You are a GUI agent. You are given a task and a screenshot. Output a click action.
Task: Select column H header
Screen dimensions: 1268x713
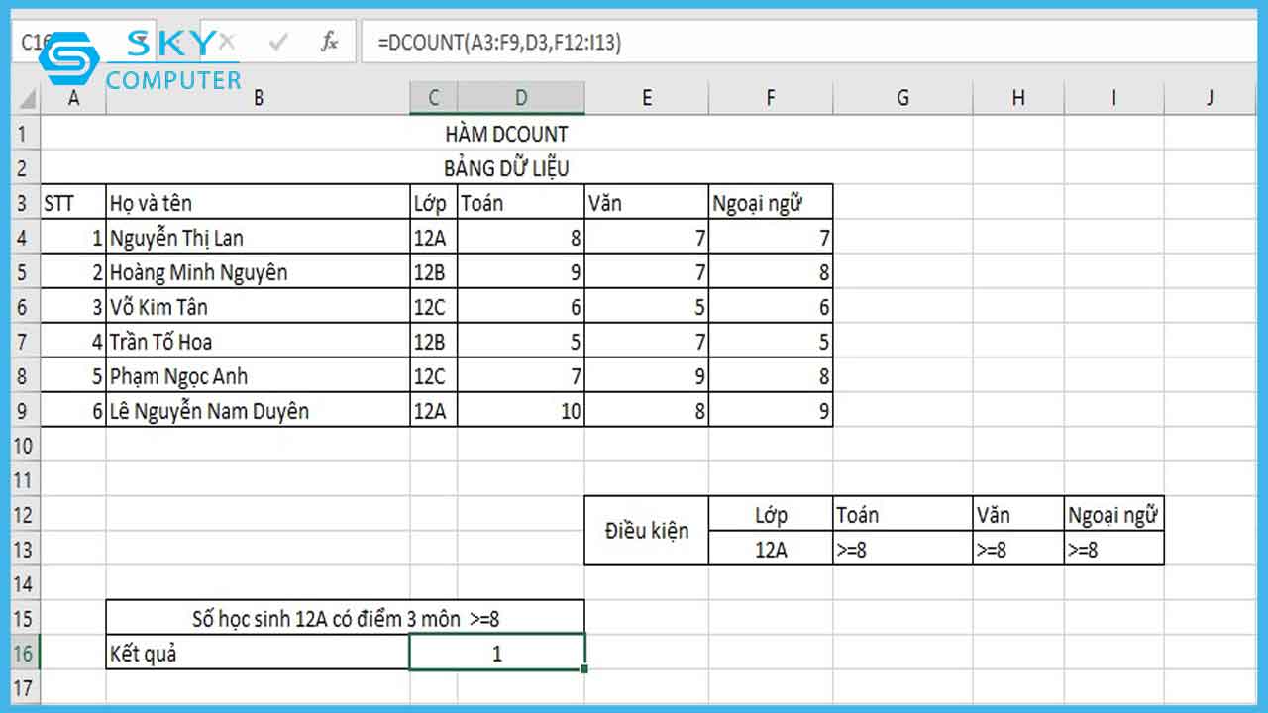coord(1018,98)
